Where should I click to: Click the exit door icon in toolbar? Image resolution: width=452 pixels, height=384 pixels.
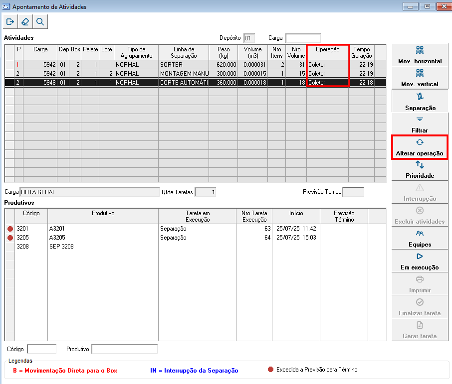click(10, 21)
